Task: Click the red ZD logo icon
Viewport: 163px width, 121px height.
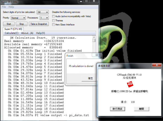Action: (130, 84)
